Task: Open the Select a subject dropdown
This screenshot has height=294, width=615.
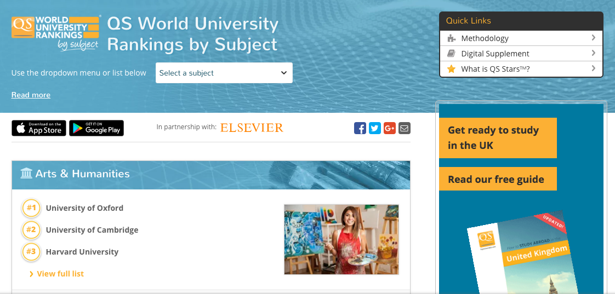Action: coord(224,73)
